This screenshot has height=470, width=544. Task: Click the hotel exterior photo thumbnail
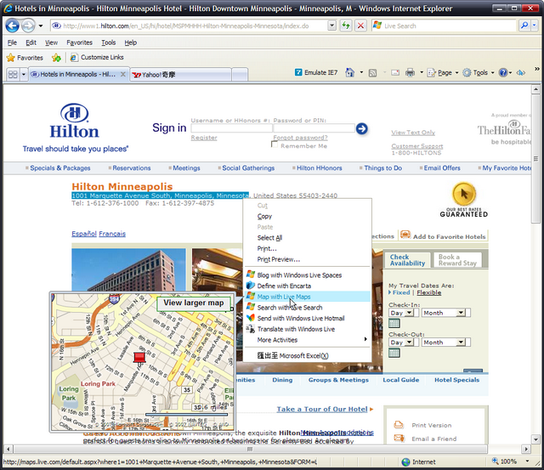click(x=128, y=269)
